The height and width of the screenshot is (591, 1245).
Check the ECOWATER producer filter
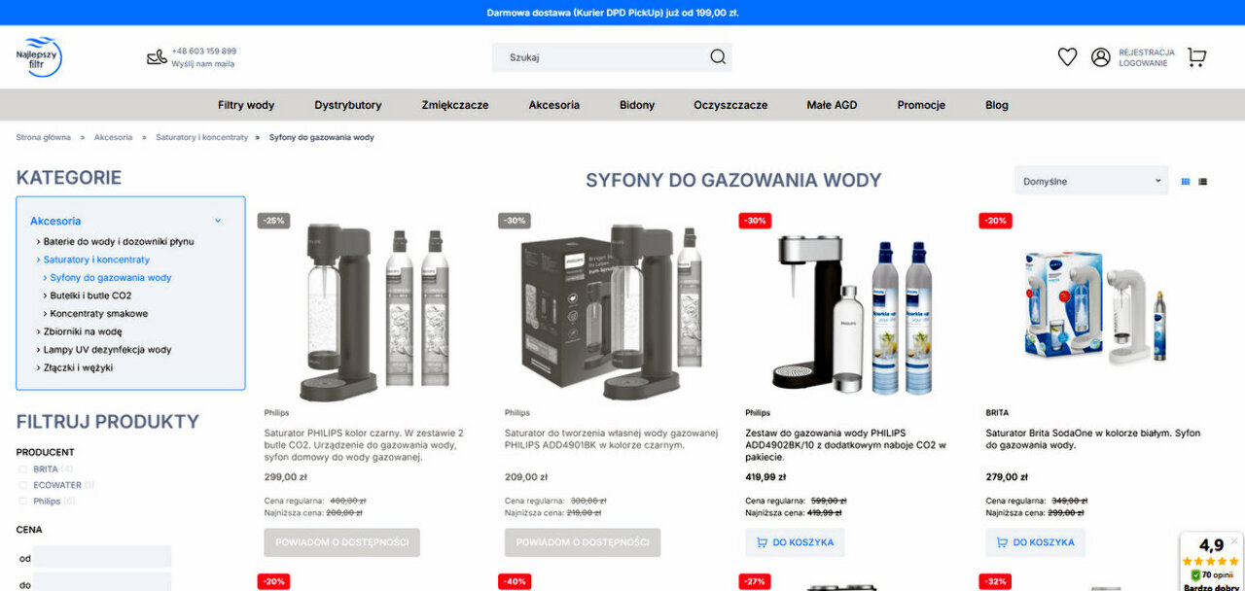pyautogui.click(x=22, y=485)
